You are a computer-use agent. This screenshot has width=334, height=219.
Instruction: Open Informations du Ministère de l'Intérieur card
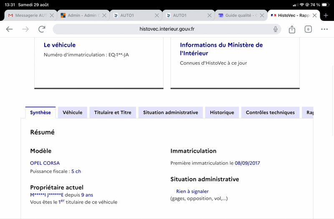[221, 49]
